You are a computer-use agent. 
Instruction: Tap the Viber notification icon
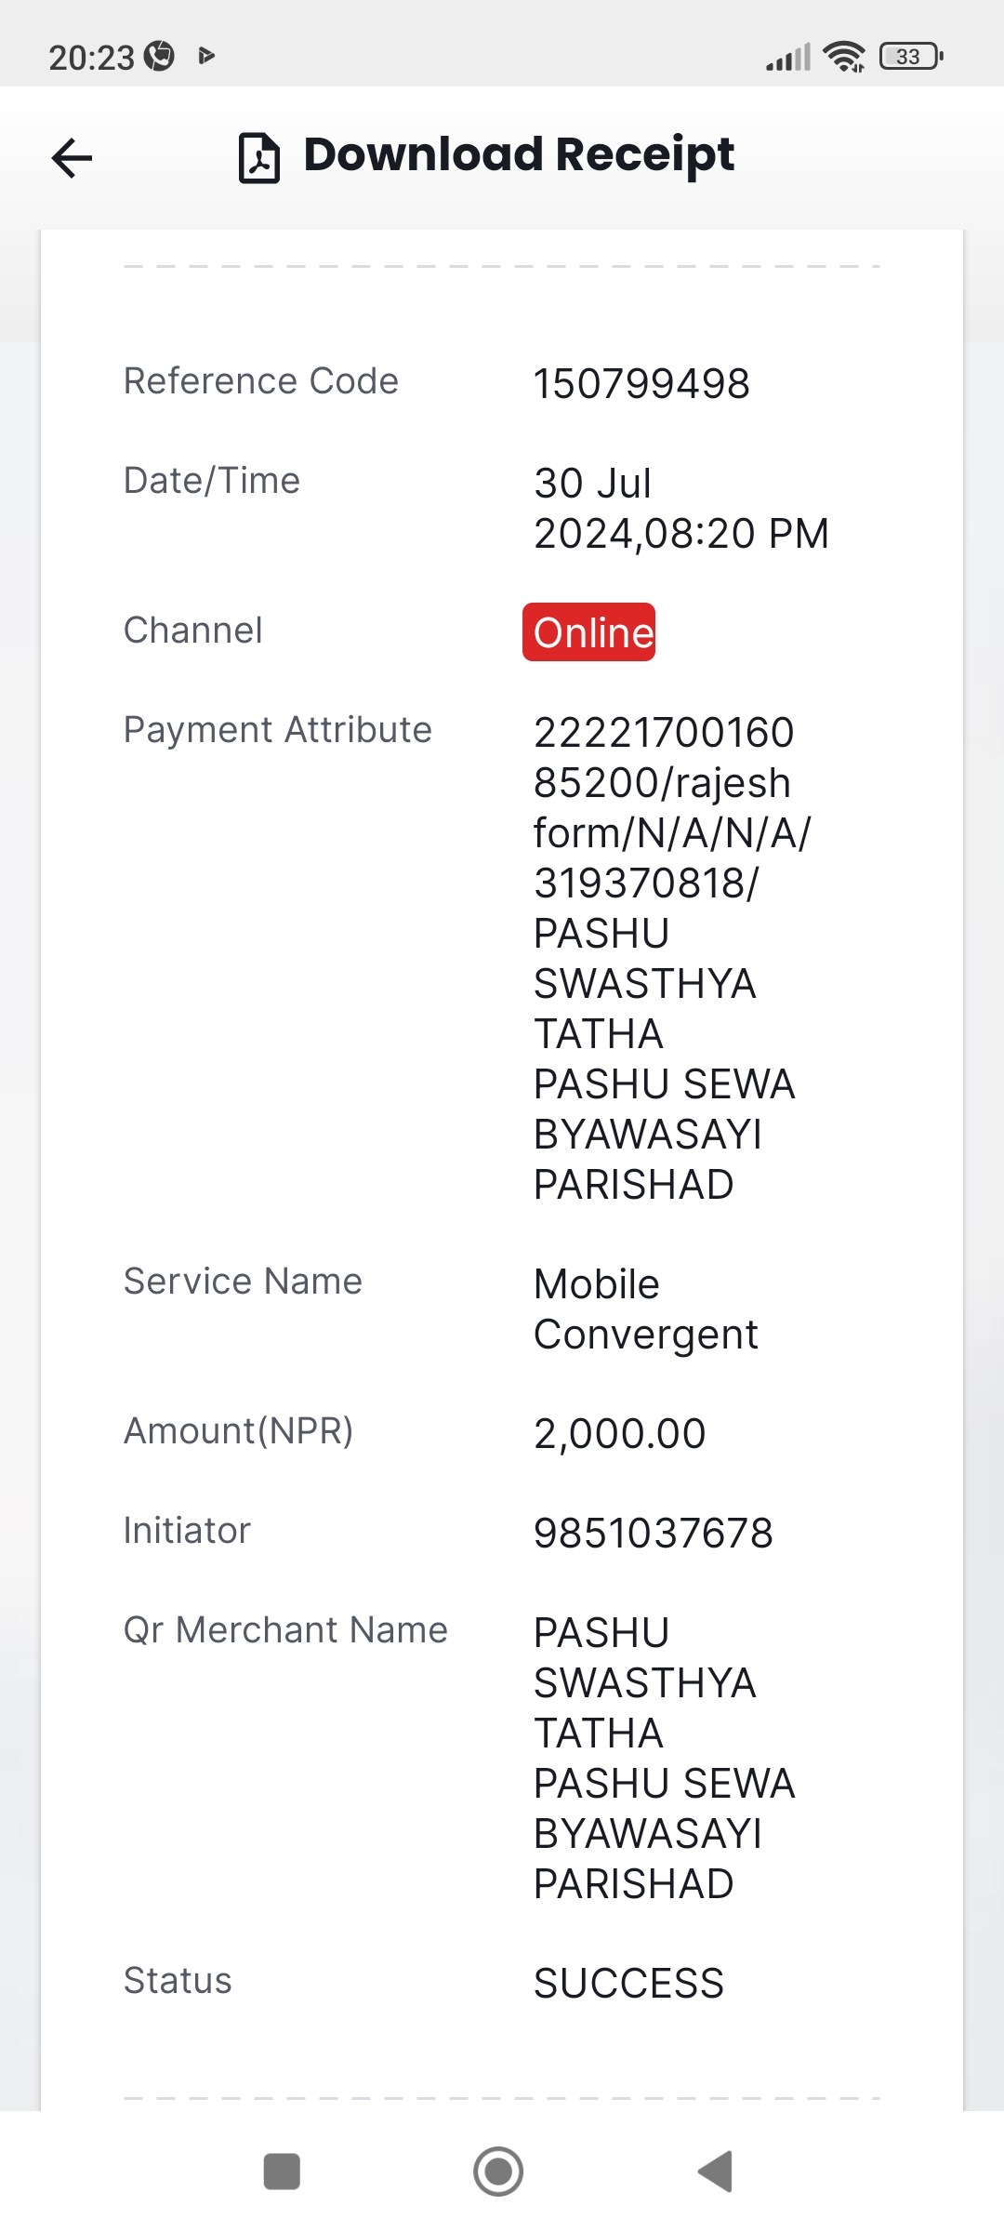[x=160, y=57]
